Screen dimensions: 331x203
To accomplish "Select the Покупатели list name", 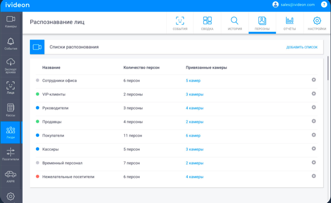I will point(53,135).
